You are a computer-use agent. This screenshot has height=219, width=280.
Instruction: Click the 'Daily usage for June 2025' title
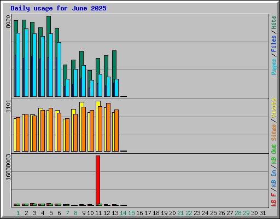(59, 8)
